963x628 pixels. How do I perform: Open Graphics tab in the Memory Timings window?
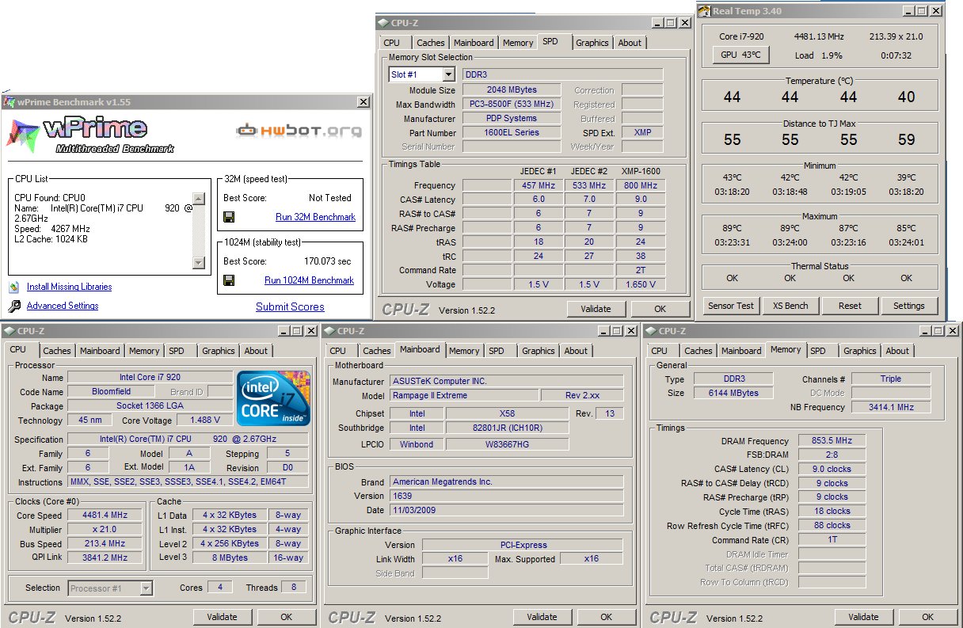click(860, 351)
